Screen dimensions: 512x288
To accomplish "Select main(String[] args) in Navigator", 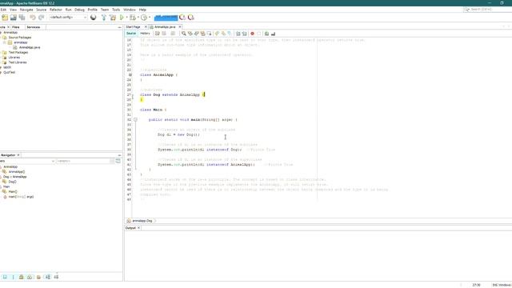I will tap(21, 197).
